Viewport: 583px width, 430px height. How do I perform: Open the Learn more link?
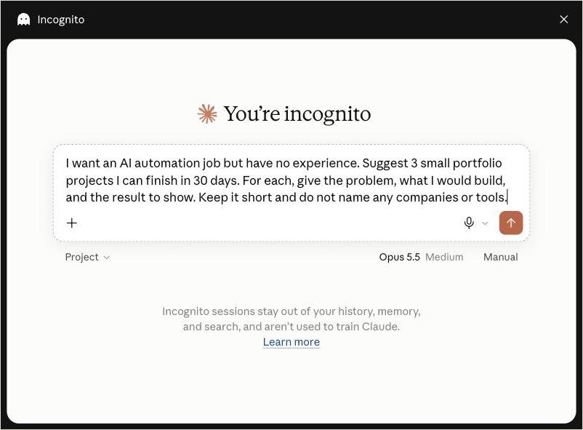pos(291,342)
